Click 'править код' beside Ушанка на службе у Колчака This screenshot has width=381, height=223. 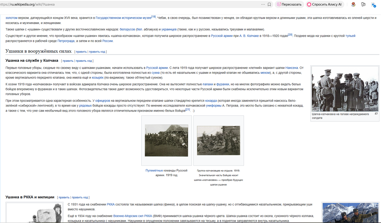pos(84,61)
